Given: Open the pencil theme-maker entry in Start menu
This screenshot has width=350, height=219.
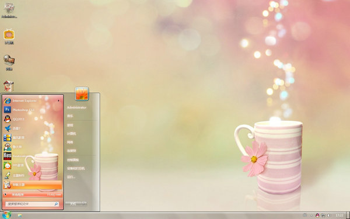Looking at the screenshot, I should coord(33,175).
